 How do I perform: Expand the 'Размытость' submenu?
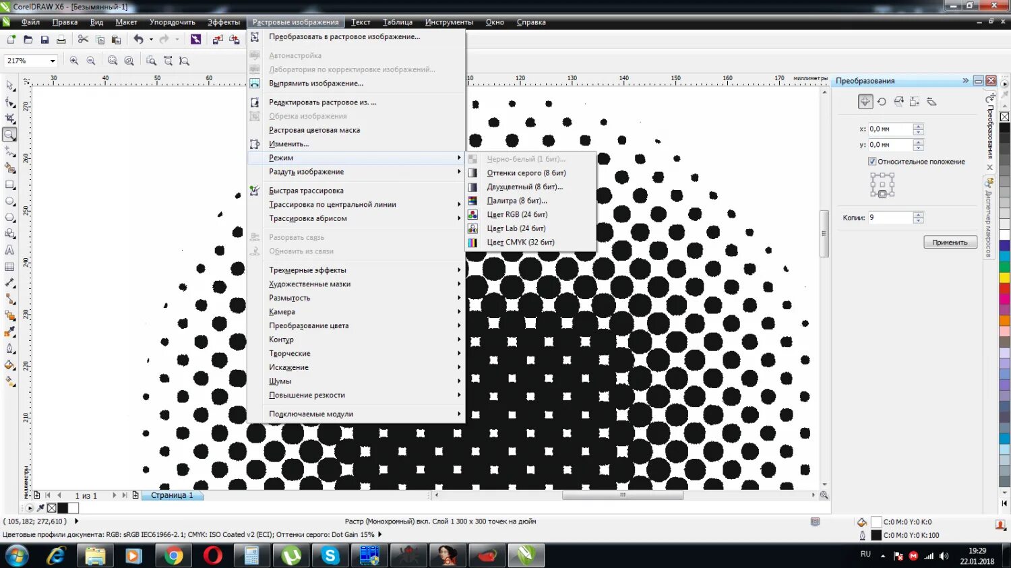[x=356, y=298]
